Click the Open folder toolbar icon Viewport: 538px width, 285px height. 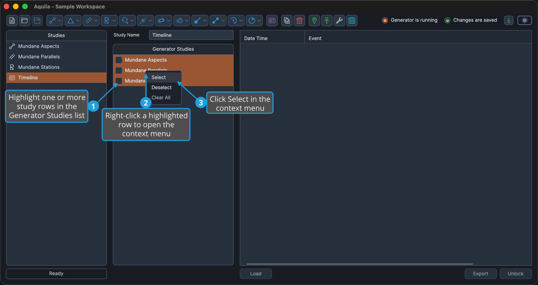[x=25, y=21]
